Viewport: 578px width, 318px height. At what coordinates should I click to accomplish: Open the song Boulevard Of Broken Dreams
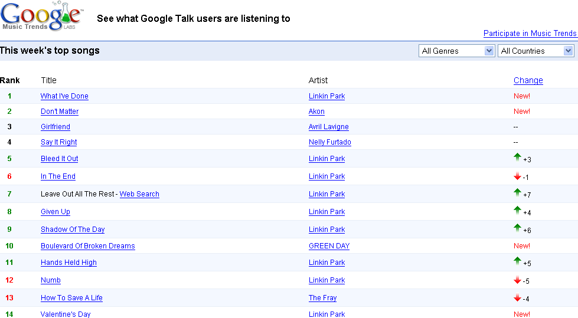coord(88,246)
